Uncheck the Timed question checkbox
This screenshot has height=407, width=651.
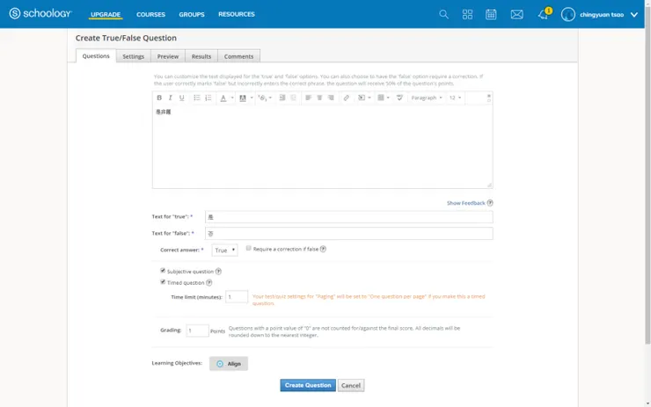pyautogui.click(x=163, y=281)
